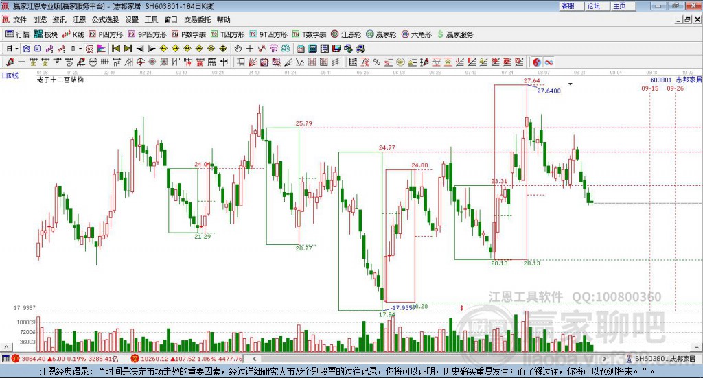703x378 pixels.
Task: Click the 沪 index badge in status bar
Action: pyautogui.click(x=16, y=359)
